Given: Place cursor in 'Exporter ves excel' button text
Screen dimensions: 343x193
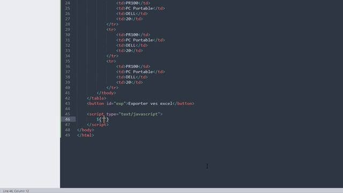Looking at the screenshot, I should (x=150, y=103).
